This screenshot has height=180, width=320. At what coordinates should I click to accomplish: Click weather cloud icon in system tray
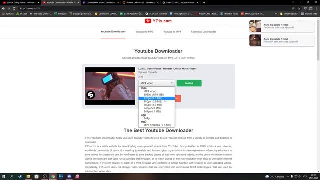[x=267, y=176]
